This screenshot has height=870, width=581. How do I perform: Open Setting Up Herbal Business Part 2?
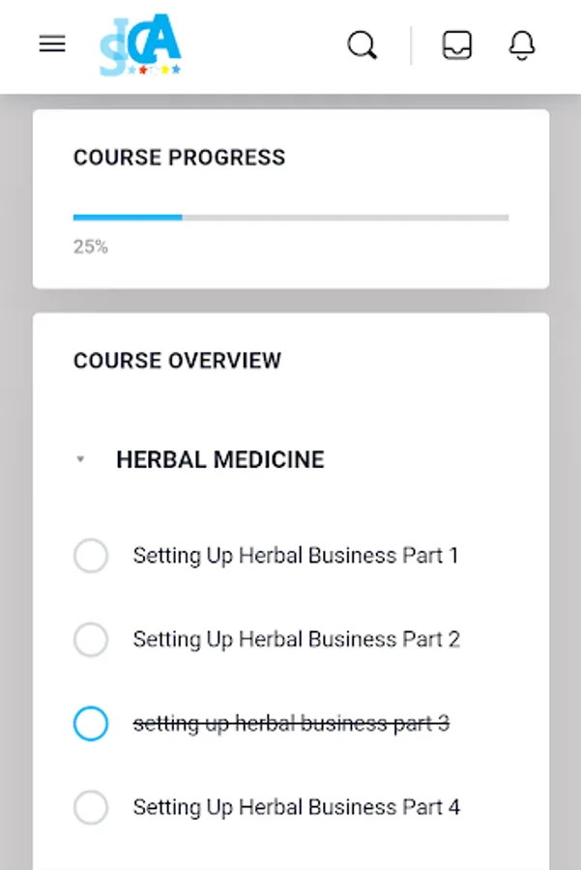[296, 639]
